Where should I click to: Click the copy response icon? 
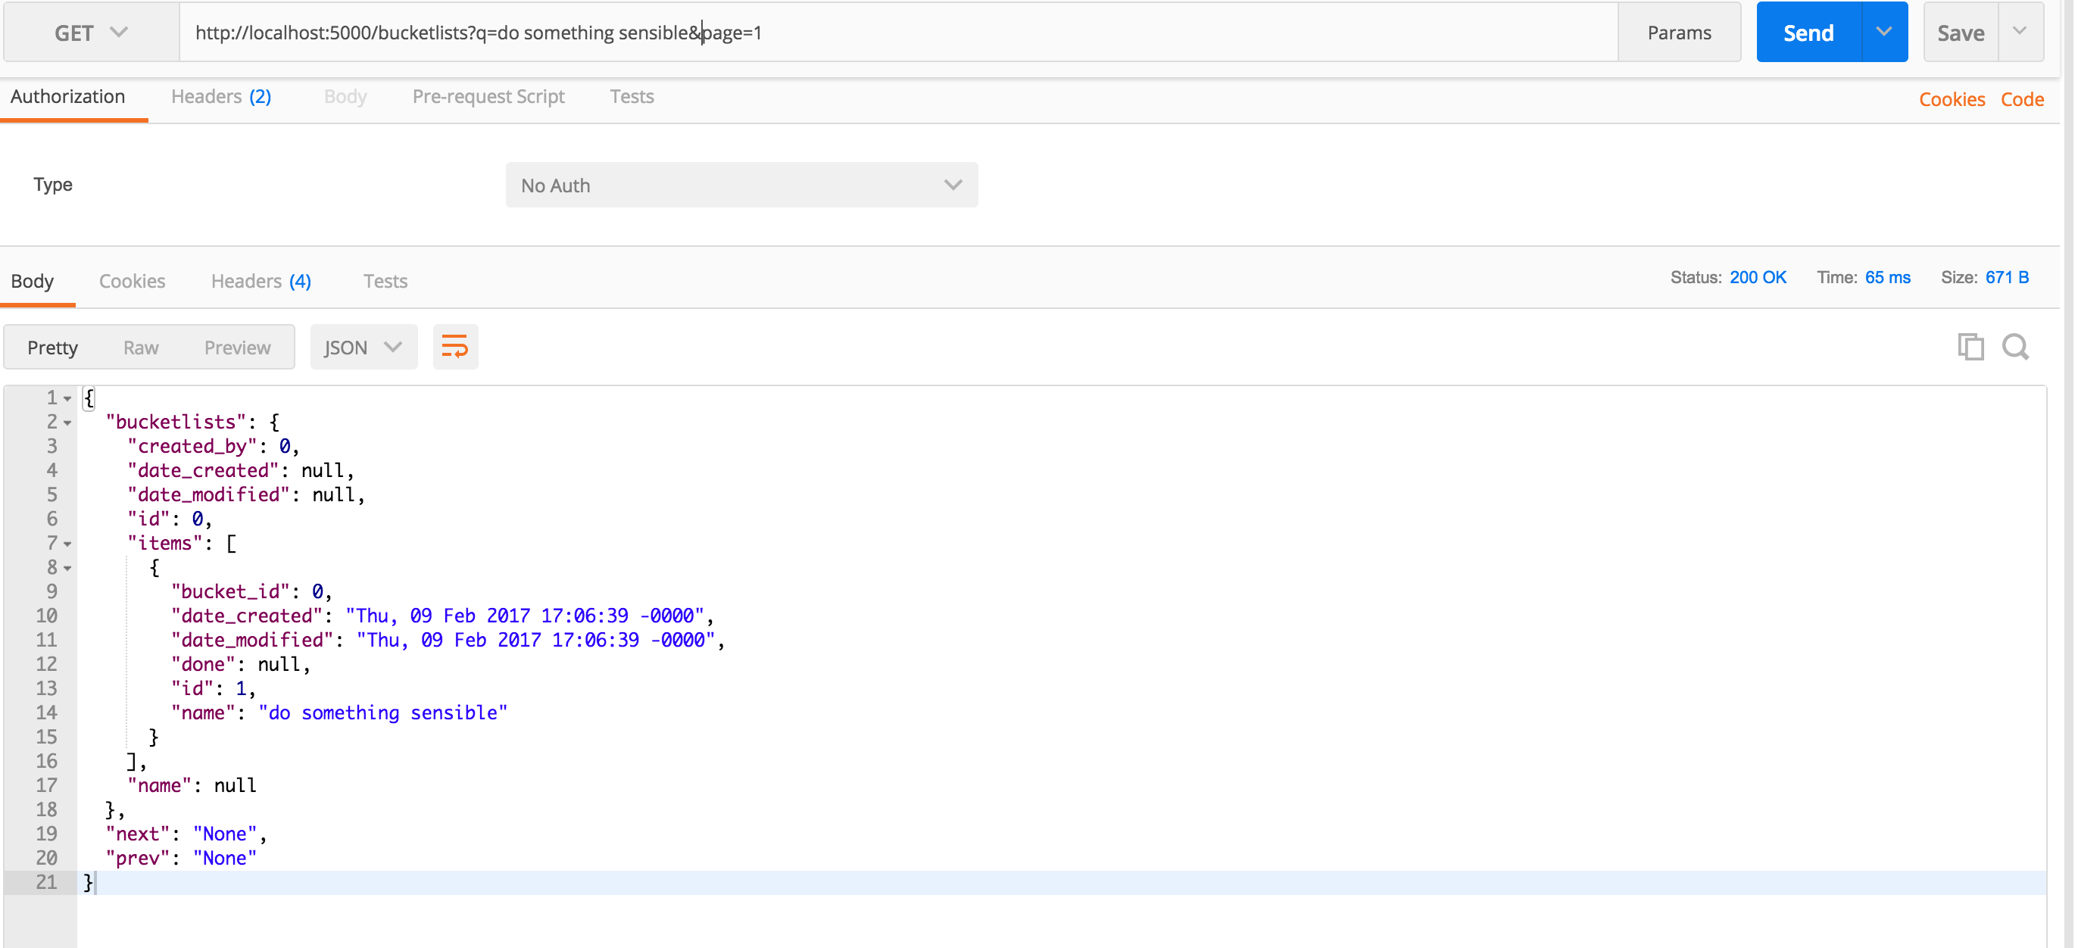1970,348
